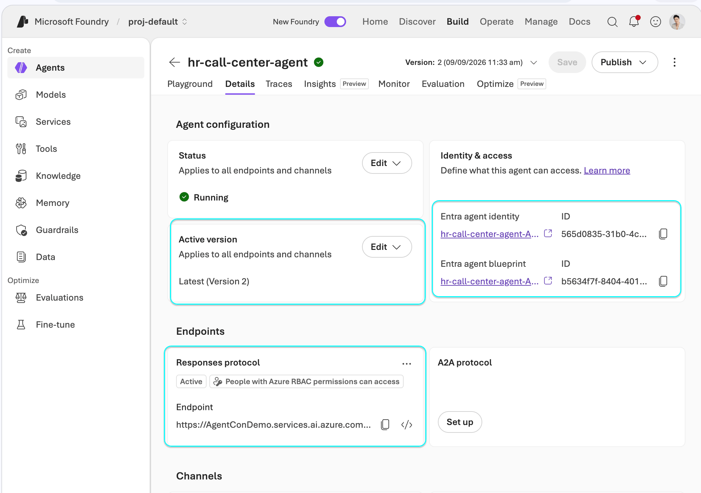Click the Agents sidebar icon
The image size is (701, 493).
tap(21, 68)
